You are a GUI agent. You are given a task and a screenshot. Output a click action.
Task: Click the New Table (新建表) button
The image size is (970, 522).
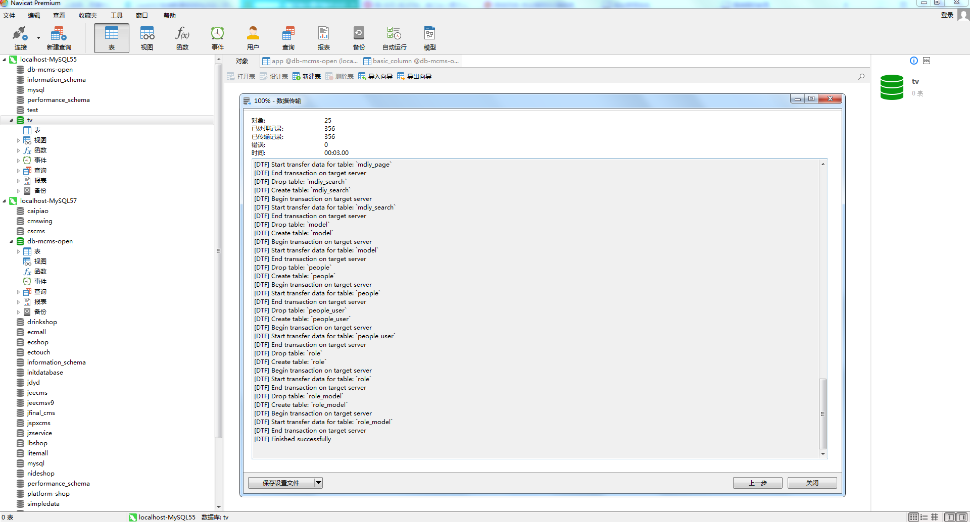pos(307,76)
